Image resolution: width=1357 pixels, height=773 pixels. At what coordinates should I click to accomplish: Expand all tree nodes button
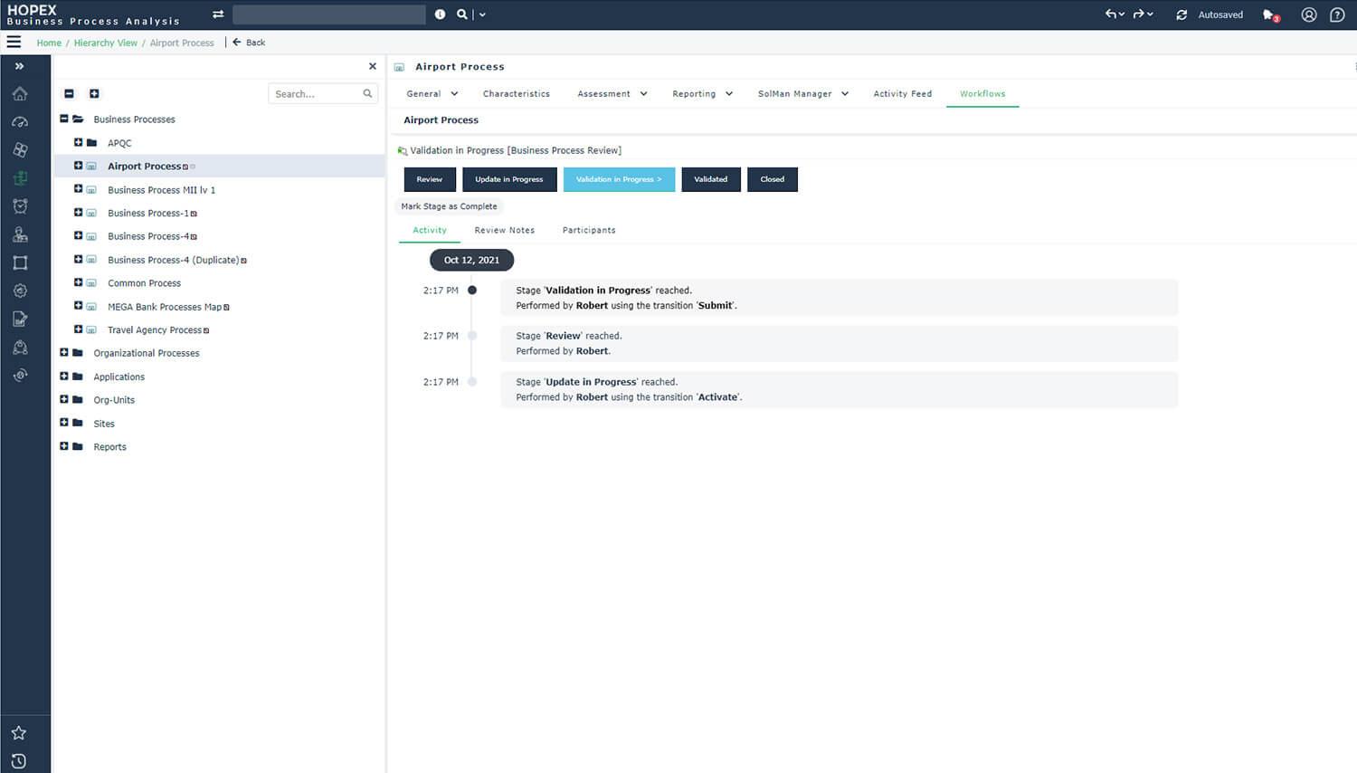(x=94, y=93)
